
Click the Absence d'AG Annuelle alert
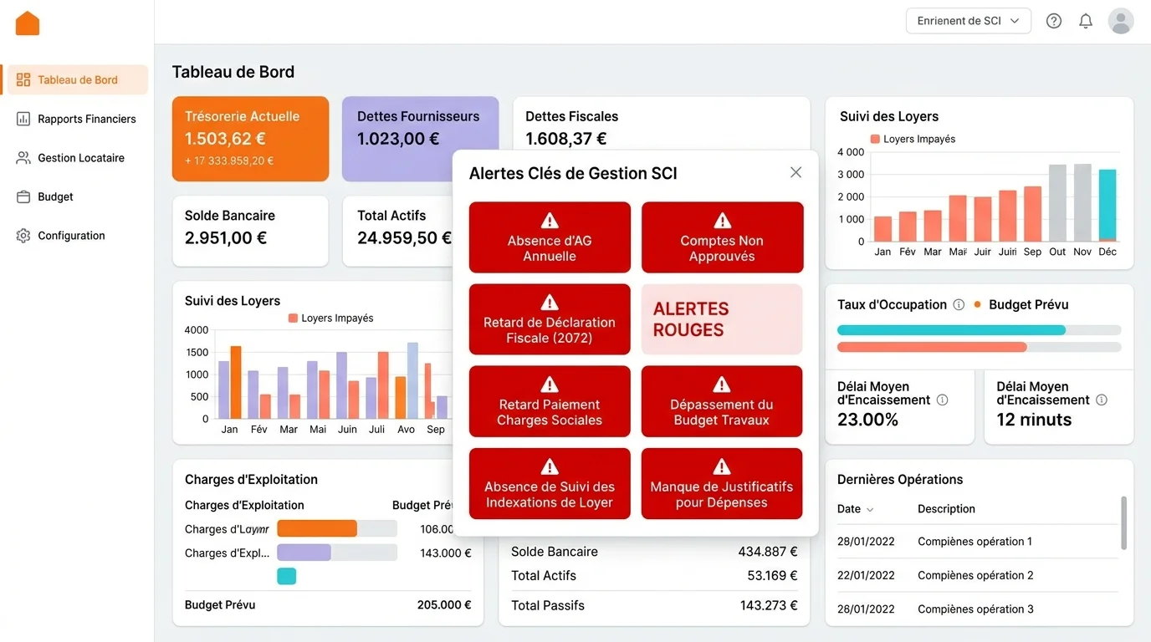[x=549, y=237]
